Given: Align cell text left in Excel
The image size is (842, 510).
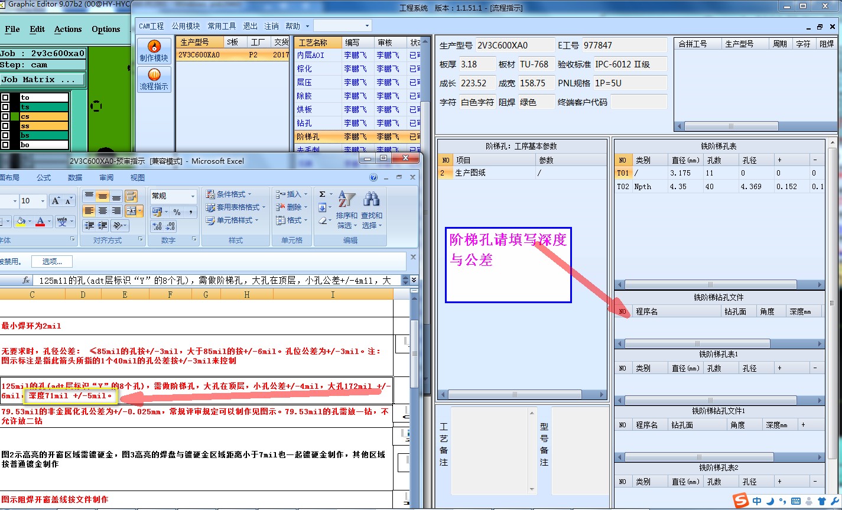Looking at the screenshot, I should pos(89,211).
